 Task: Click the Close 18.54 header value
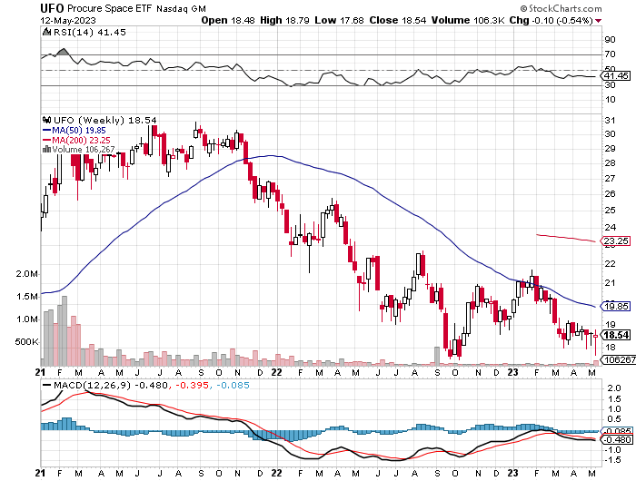(398, 20)
